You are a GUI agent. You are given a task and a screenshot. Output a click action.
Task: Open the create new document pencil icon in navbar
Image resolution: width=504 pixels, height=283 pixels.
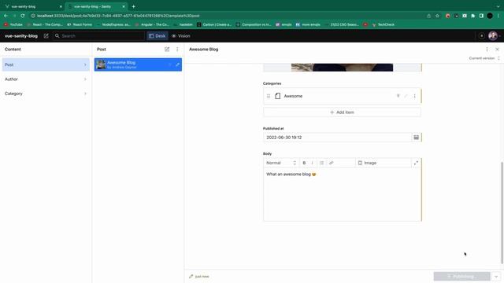[x=46, y=36]
